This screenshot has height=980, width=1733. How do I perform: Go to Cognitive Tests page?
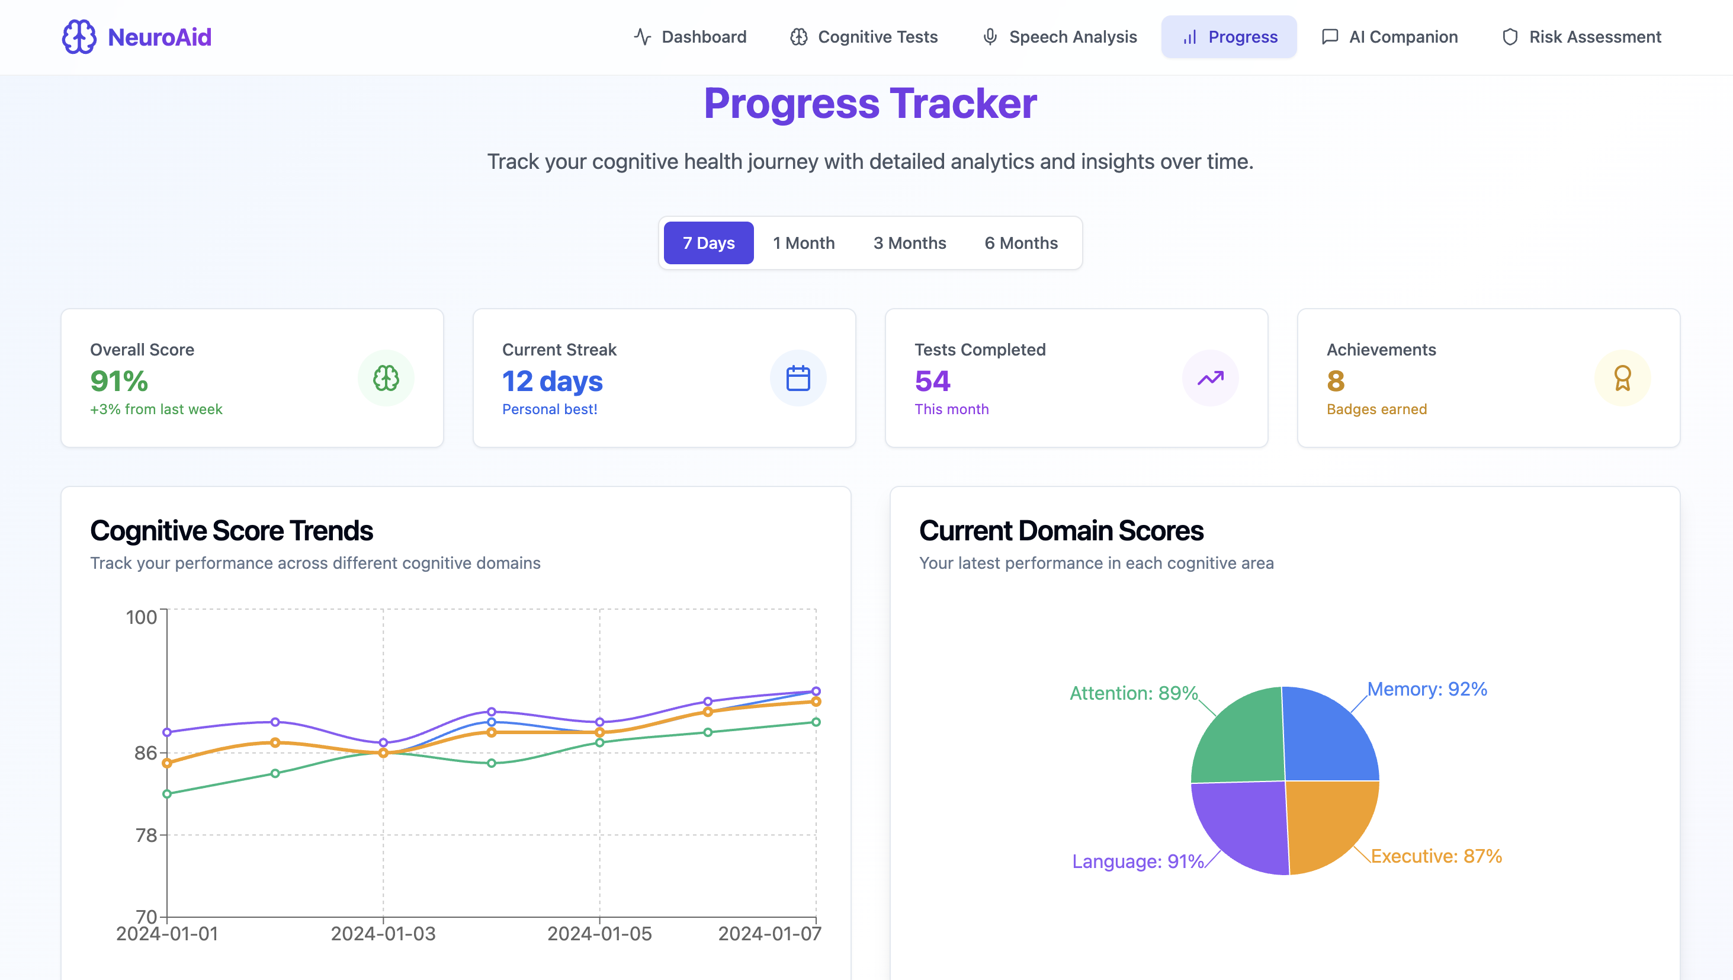pos(864,36)
